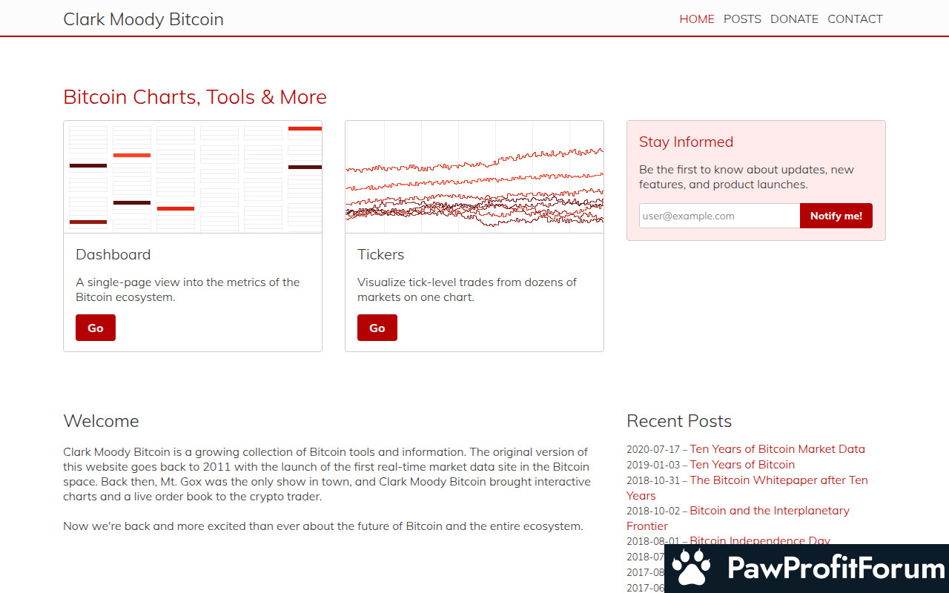Click the Welcome heading
949x593 pixels.
point(101,421)
